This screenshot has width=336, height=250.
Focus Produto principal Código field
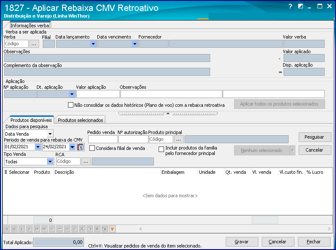[x=161, y=139]
